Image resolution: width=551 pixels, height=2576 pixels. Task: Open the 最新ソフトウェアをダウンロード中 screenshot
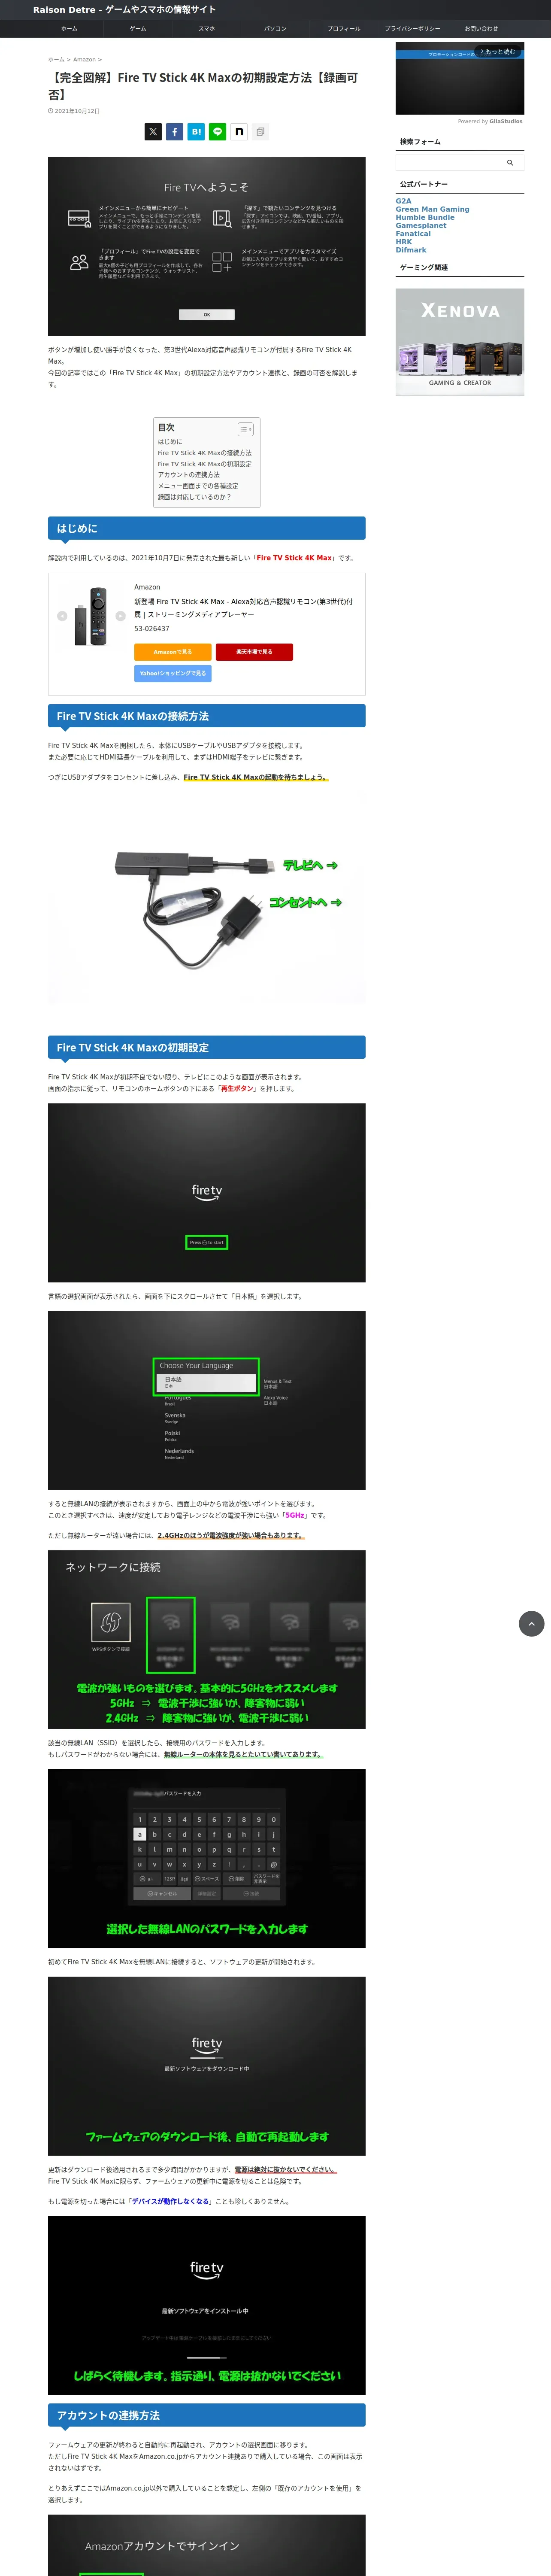(x=207, y=2066)
